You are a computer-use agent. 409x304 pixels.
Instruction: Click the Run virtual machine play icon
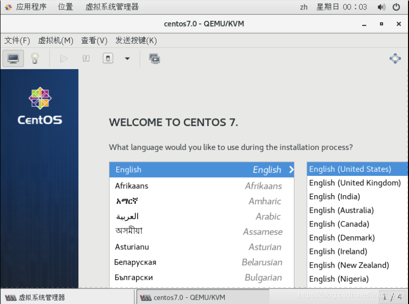[x=63, y=59]
